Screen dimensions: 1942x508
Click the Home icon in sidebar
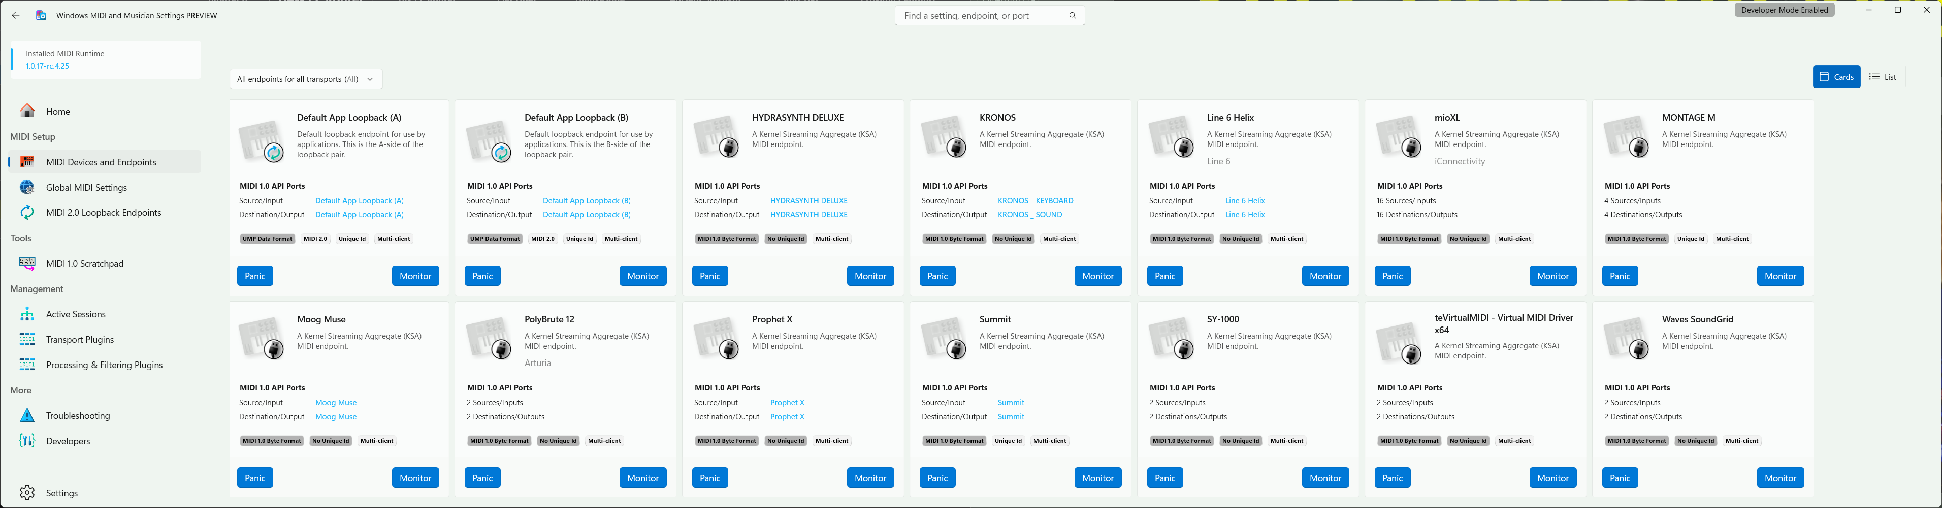pos(27,112)
